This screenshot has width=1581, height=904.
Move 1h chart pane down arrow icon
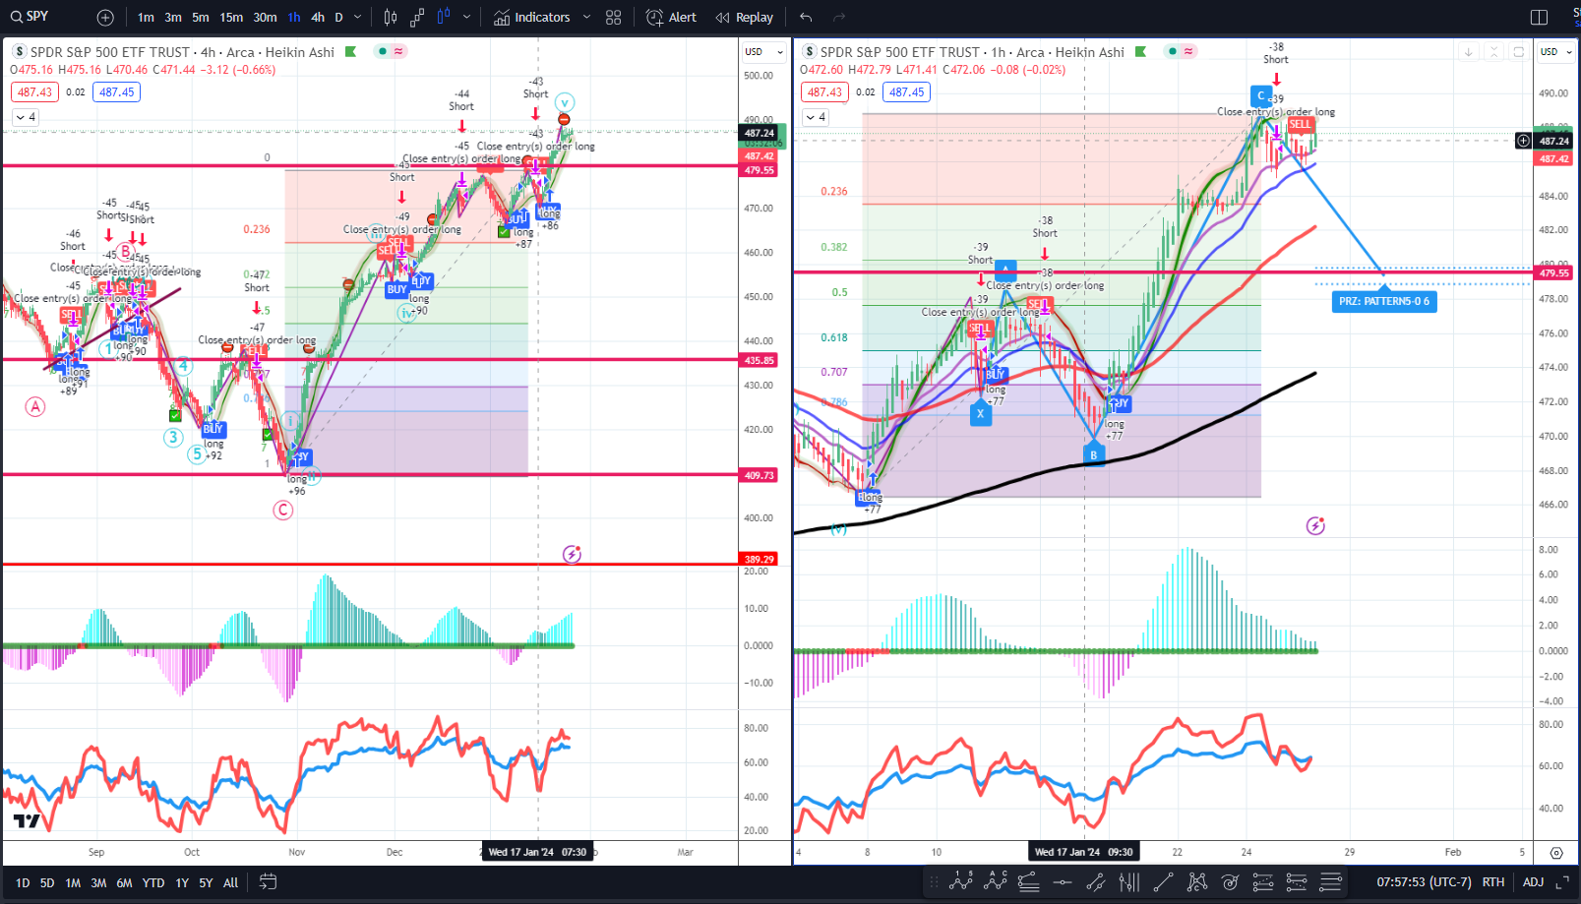[x=1468, y=52]
